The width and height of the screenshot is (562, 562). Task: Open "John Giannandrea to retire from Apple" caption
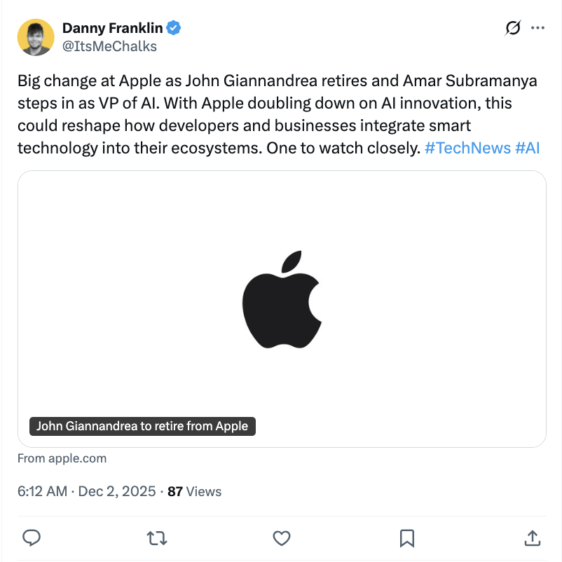[142, 426]
